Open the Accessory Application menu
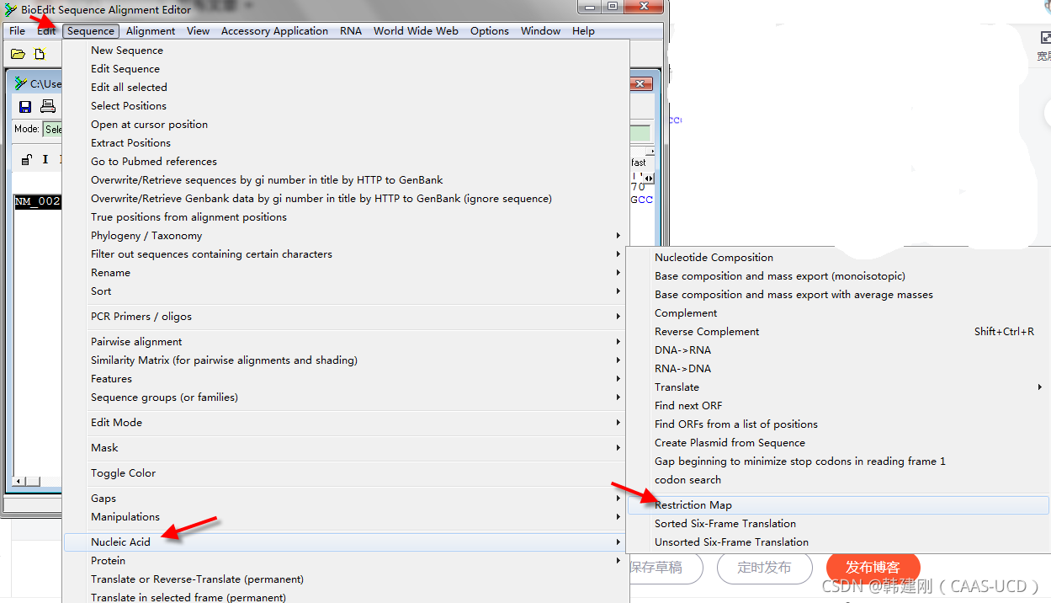Screen dimensions: 1051x603 274,31
